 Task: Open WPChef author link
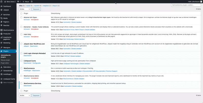[x=67, y=56]
